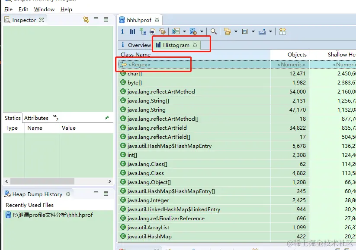The width and height of the screenshot is (356, 250).
Task: Click the Objects Numeric filter field
Action: pyautogui.click(x=290, y=65)
